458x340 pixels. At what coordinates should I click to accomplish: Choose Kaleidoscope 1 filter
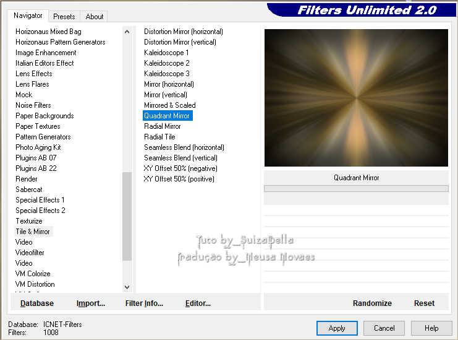[166, 53]
